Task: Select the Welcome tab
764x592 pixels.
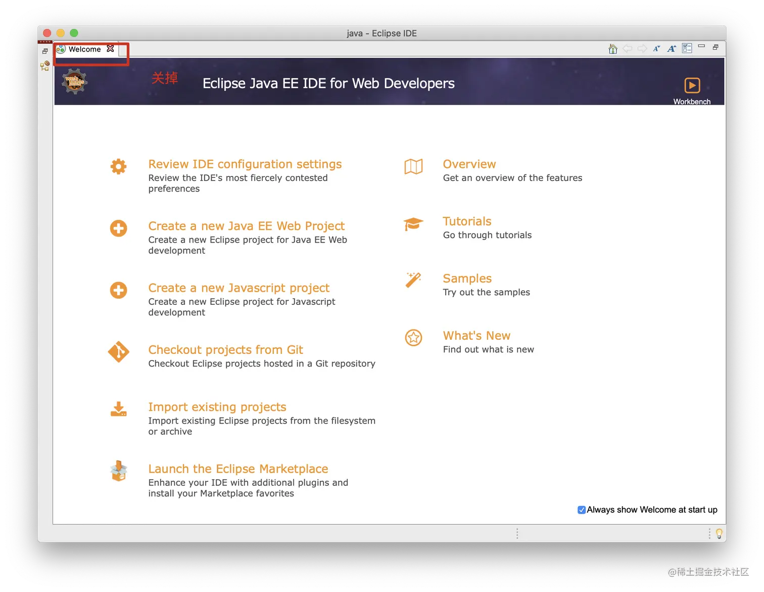Action: tap(85, 49)
